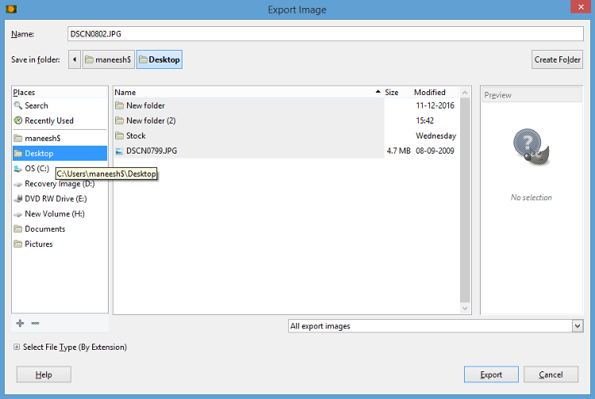Click the 4.7 MB size cell
This screenshot has width=595, height=399.
(398, 150)
